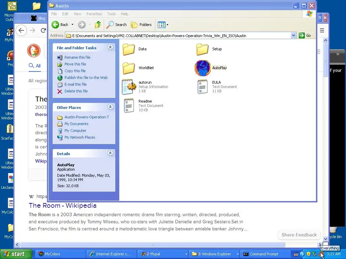Open the hamburger menu in Mypal browser

[x=322, y=30]
